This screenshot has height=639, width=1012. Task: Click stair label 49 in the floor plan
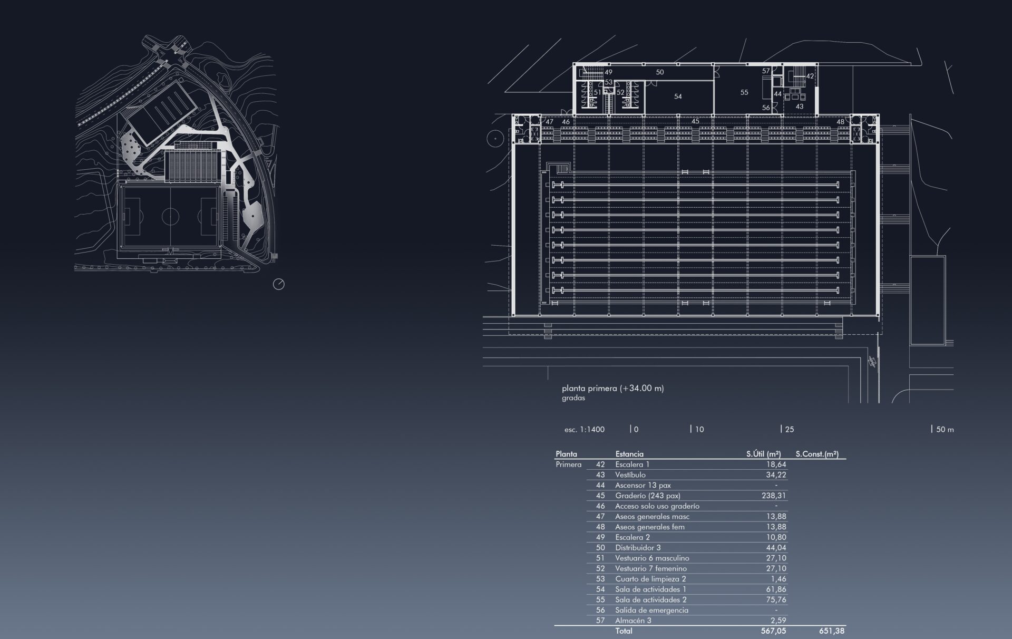click(x=609, y=72)
